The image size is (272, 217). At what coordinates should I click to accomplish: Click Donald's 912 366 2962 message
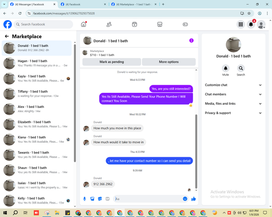[x=103, y=184]
